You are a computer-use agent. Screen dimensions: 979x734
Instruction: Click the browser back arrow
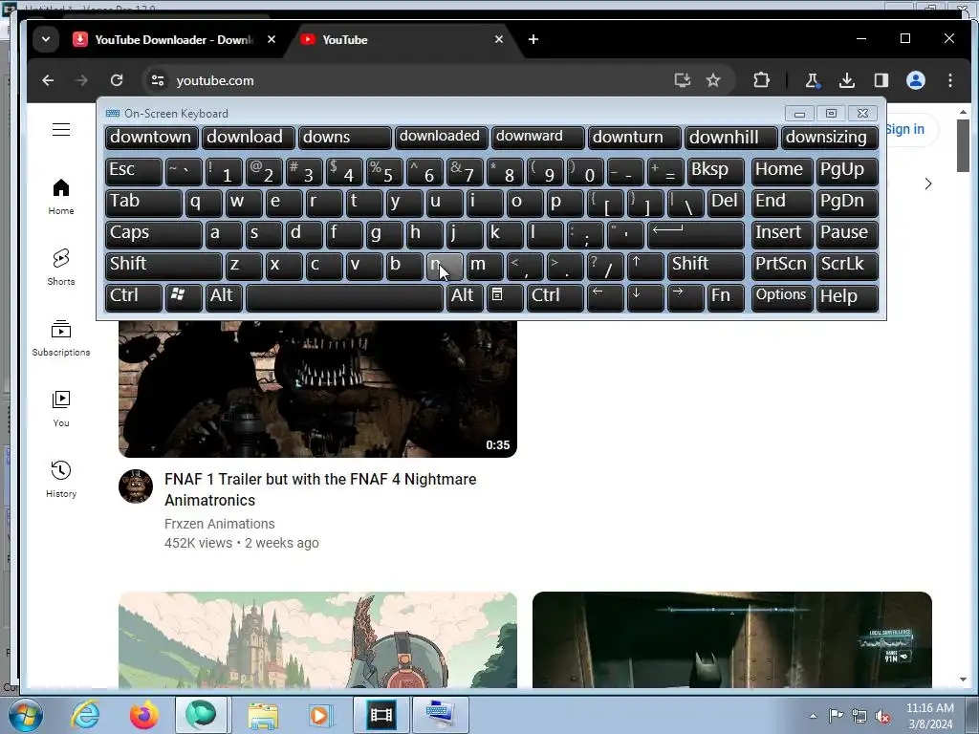coord(48,80)
